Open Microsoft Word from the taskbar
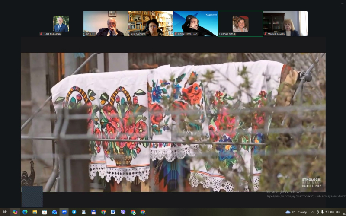The image size is (346, 216). [x=113, y=212]
